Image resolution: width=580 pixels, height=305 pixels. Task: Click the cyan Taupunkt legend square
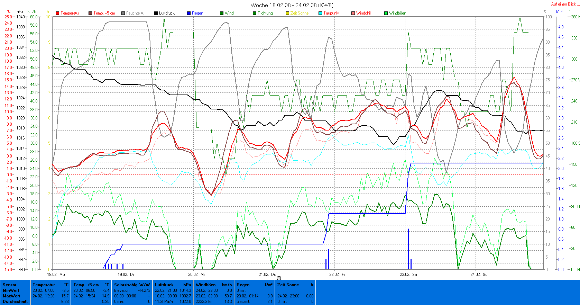click(320, 13)
